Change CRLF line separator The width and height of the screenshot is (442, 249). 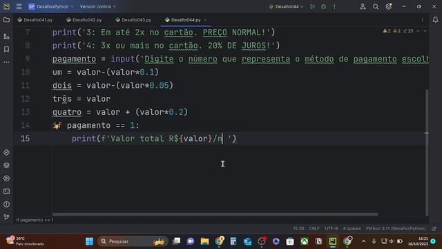pos(314,228)
